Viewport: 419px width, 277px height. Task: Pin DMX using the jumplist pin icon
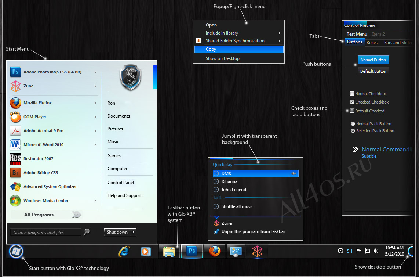tap(294, 173)
